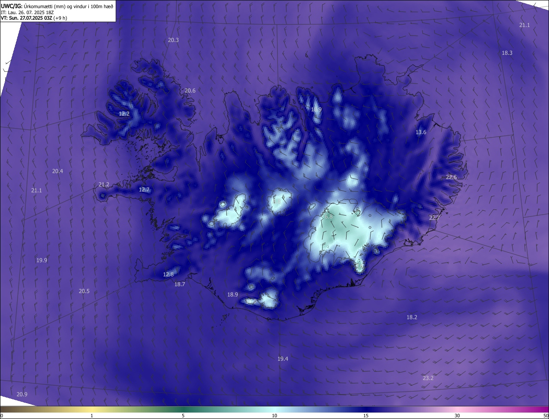Click the 5 label on the color scale
549x419 pixels.
coord(183,416)
